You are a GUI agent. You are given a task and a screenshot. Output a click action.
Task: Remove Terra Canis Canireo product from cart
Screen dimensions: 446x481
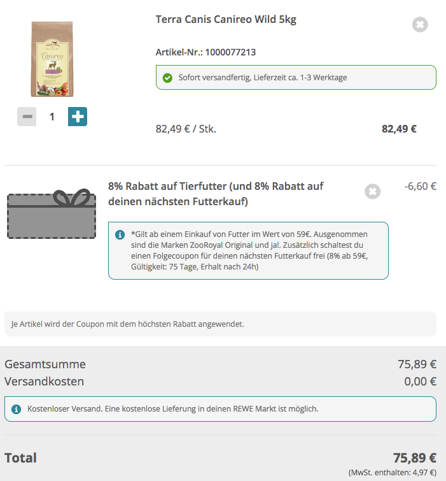pos(420,25)
